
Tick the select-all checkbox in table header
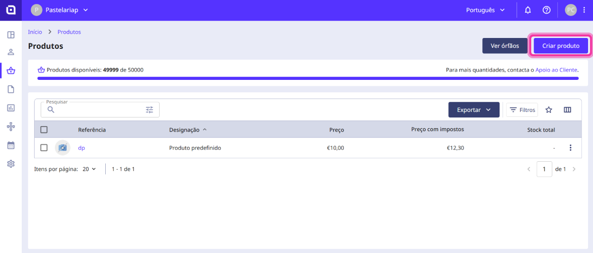[x=44, y=130]
